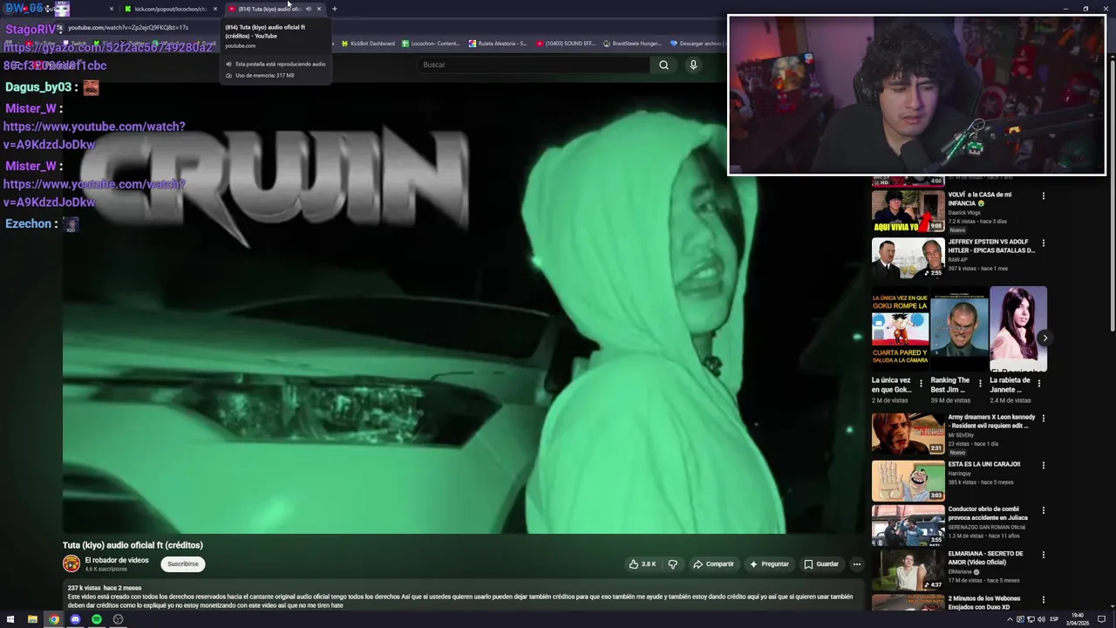1116x628 pixels.
Task: Close the Tuta (kiyo) YouTube tab
Action: click(319, 9)
